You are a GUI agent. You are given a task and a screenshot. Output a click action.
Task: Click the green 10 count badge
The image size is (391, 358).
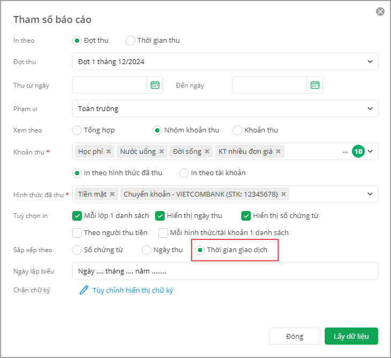[358, 151]
